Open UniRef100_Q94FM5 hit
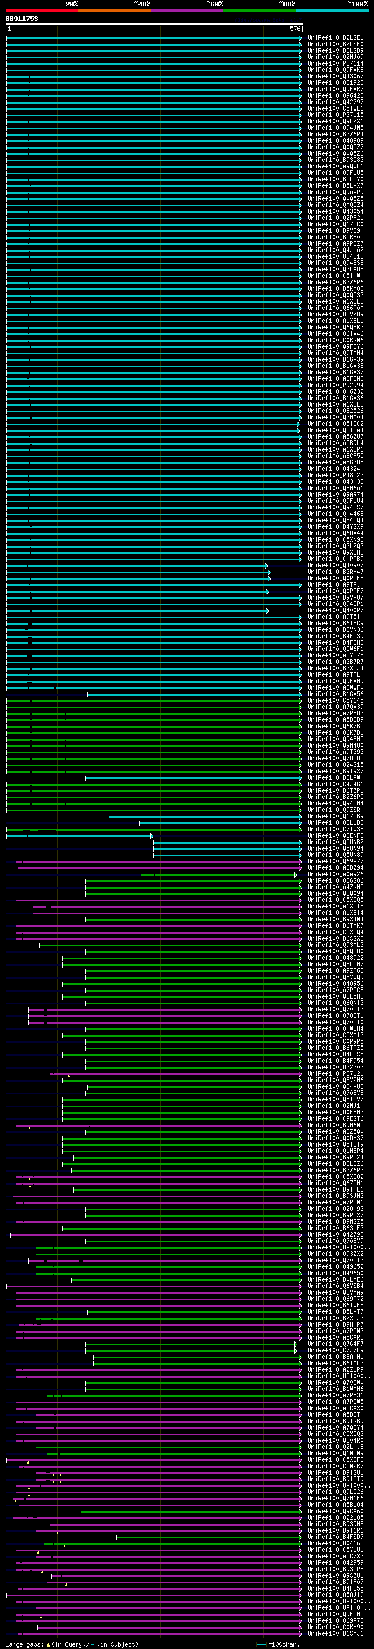The width and height of the screenshot is (374, 1649). pos(335,739)
